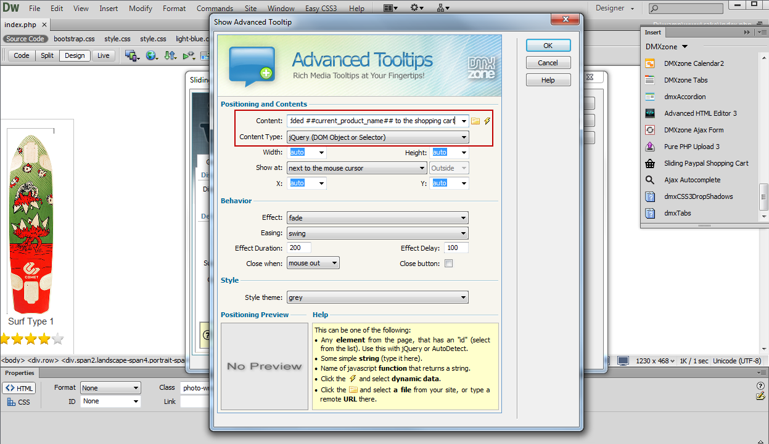Click the Multiscreen preview icon

click(132, 55)
